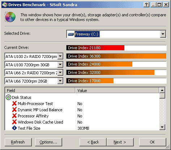
Task: Click the red X beside Processor Affinity
Action: [14, 116]
